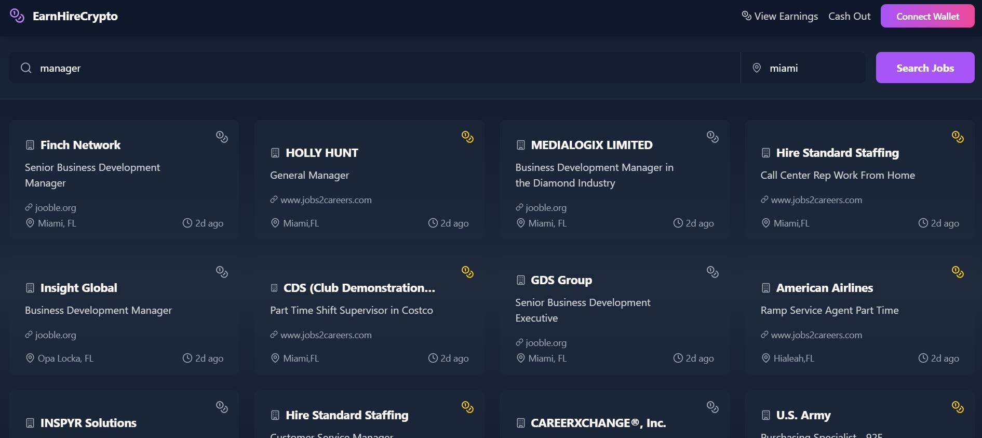Viewport: 982px width, 438px height.
Task: Click clock icon on HOLLY HUNT card
Action: [433, 223]
